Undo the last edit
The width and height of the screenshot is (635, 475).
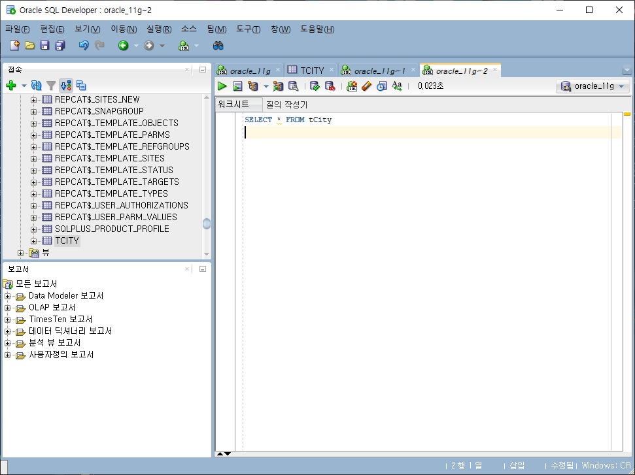(84, 45)
